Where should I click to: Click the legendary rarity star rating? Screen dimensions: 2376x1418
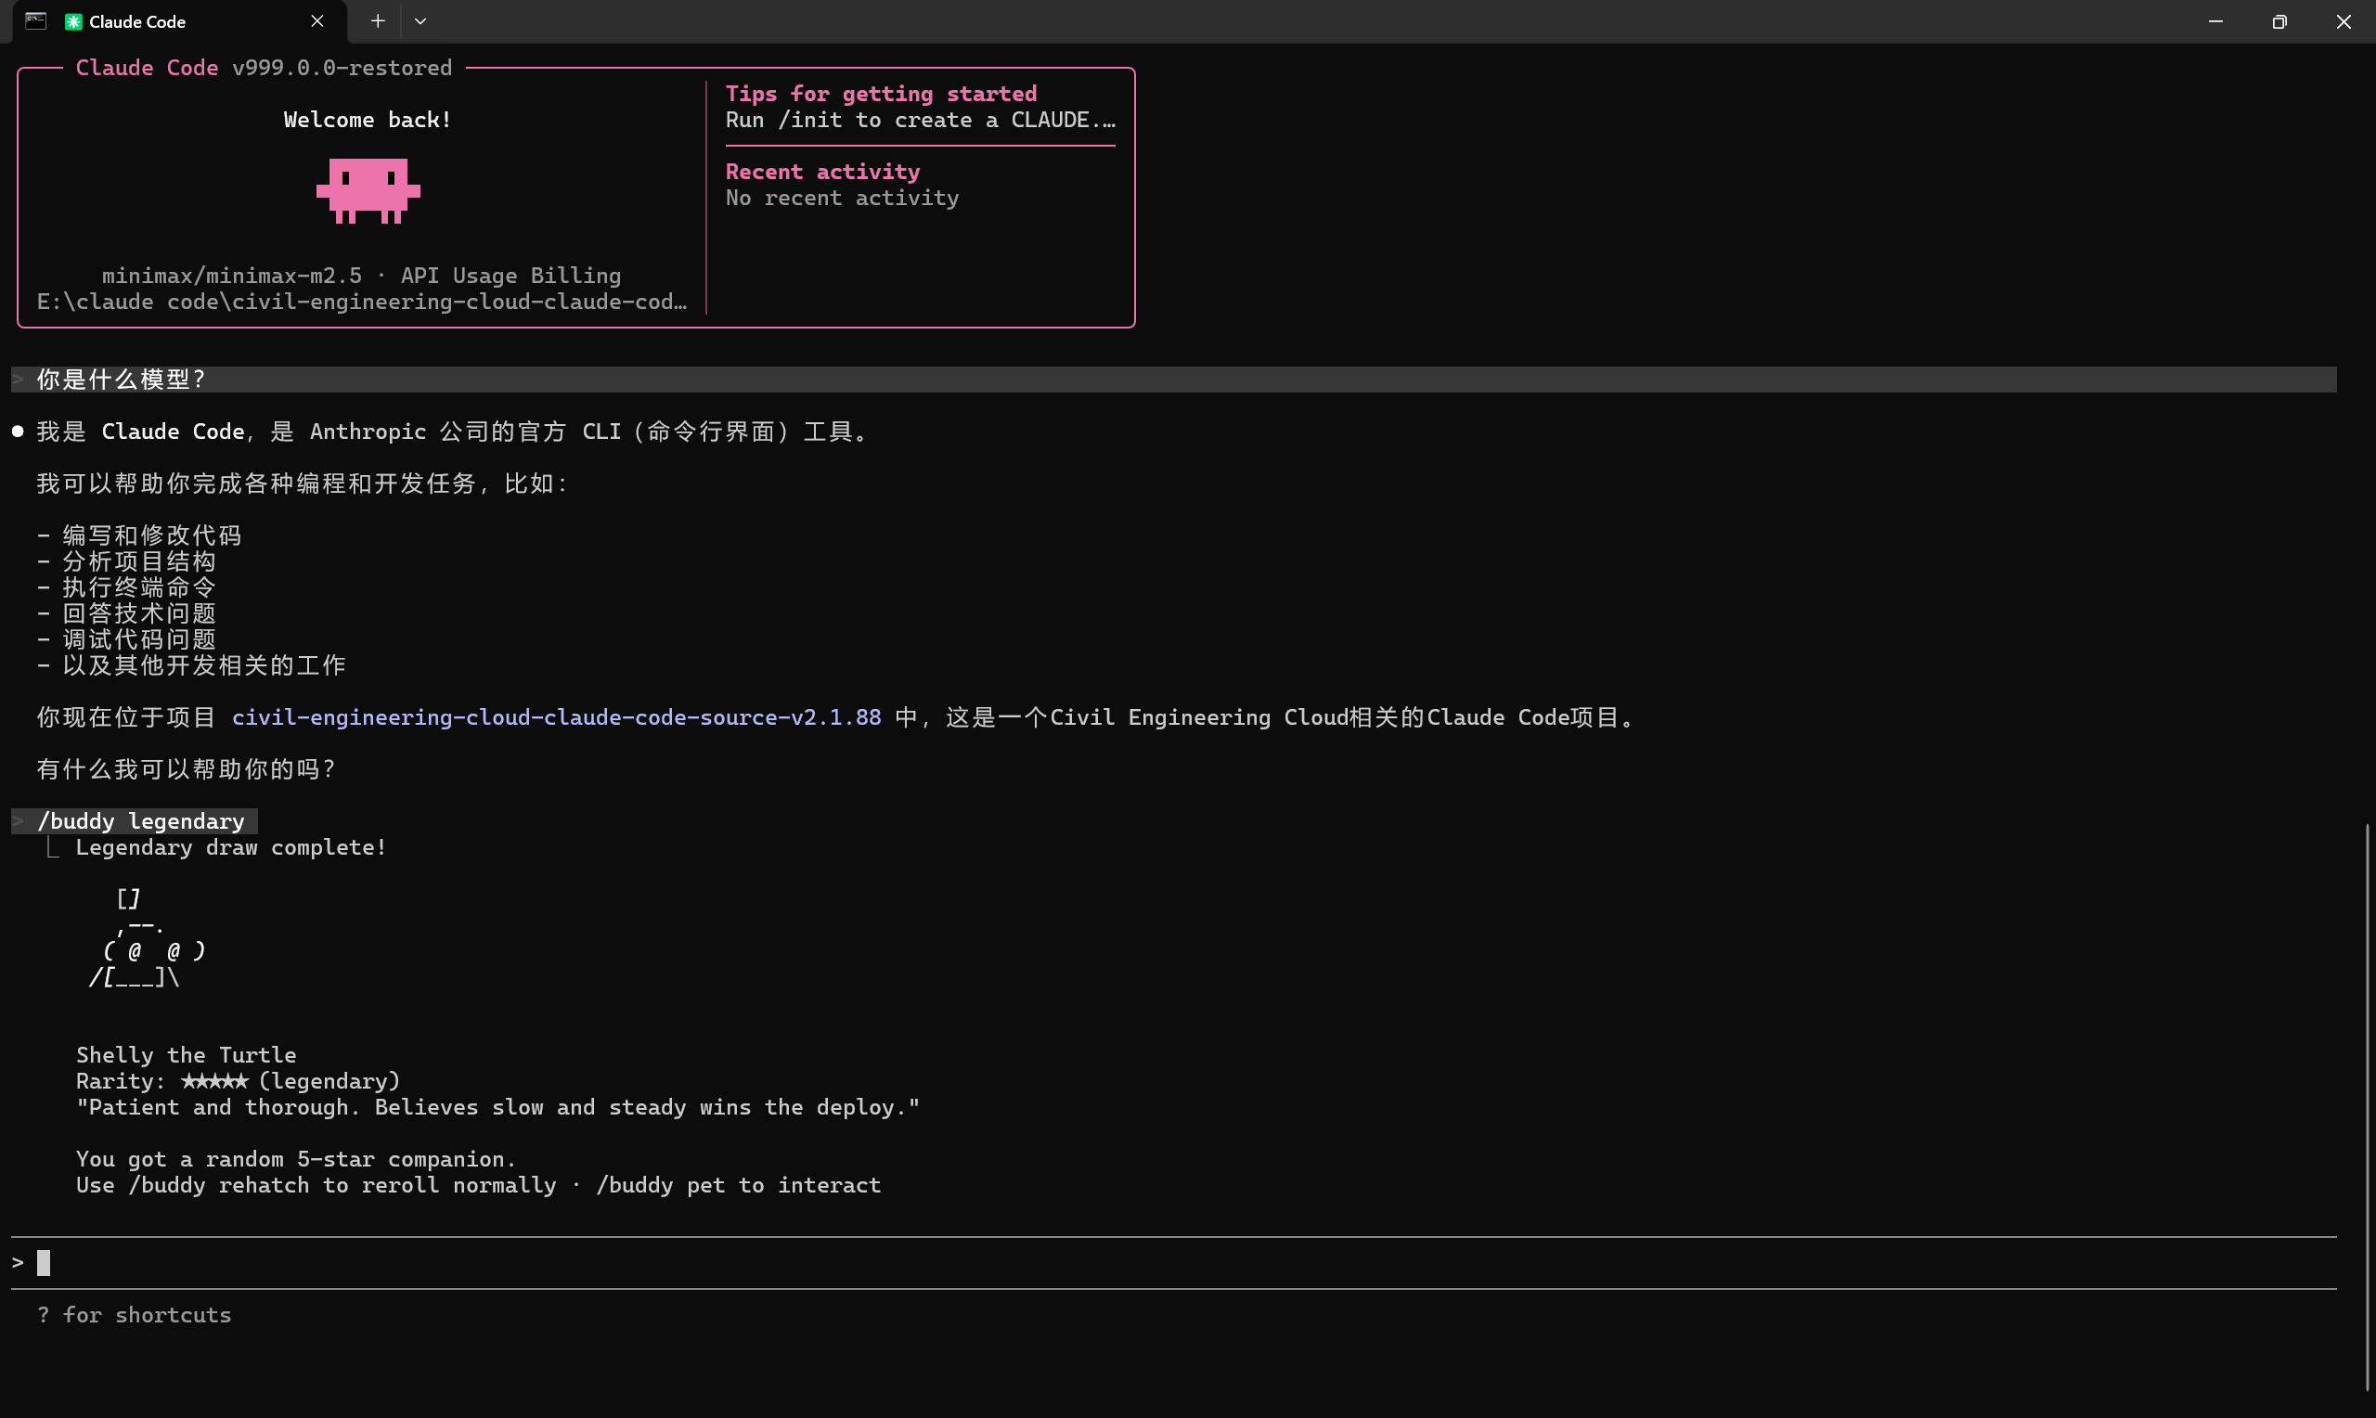214,1081
